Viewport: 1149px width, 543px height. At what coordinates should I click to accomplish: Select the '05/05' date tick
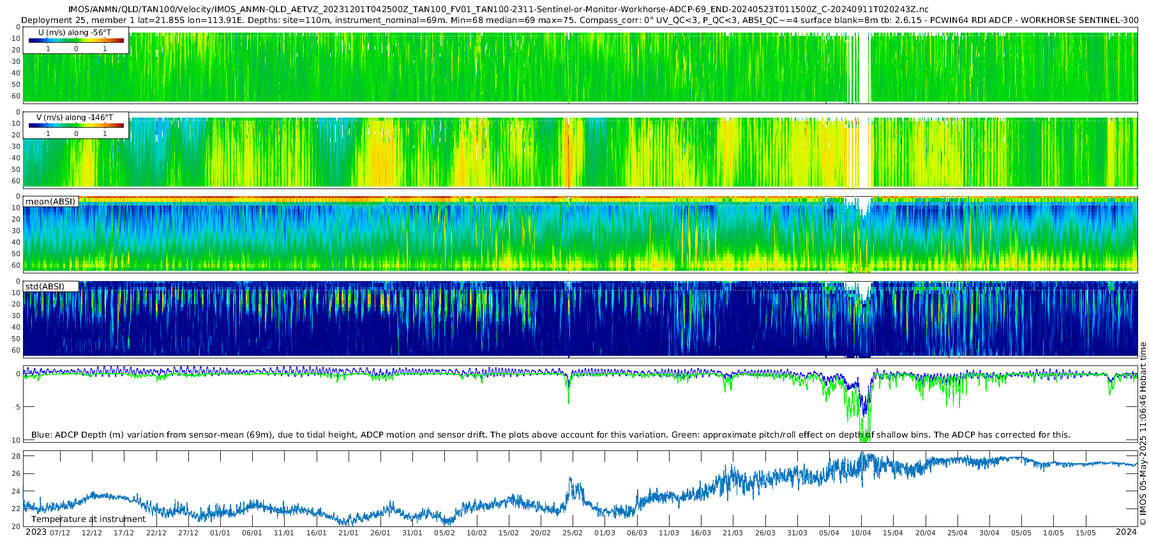click(1021, 533)
